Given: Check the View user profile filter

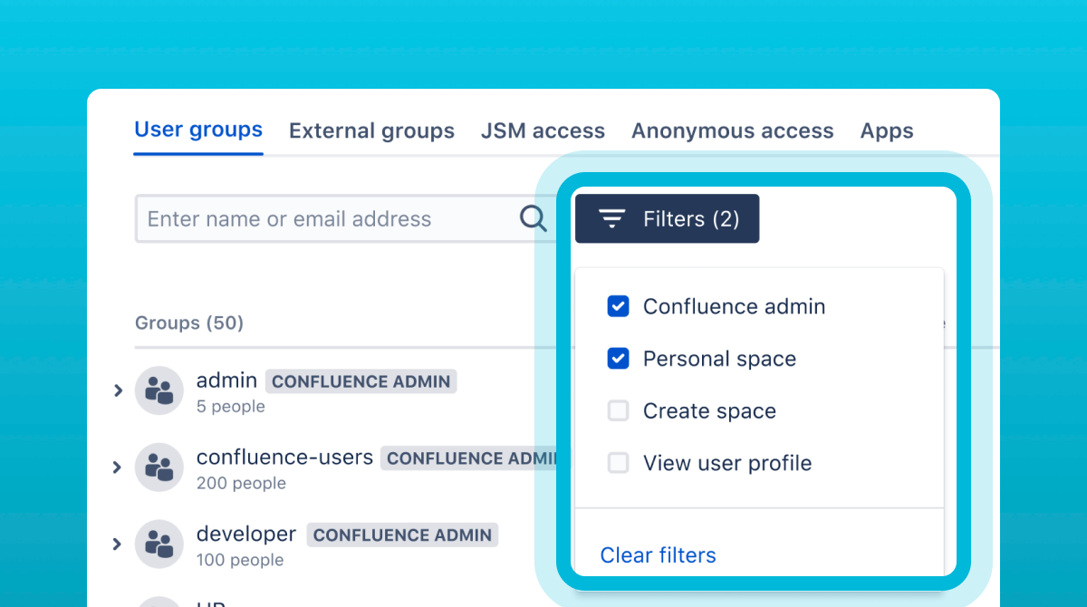Looking at the screenshot, I should point(618,463).
